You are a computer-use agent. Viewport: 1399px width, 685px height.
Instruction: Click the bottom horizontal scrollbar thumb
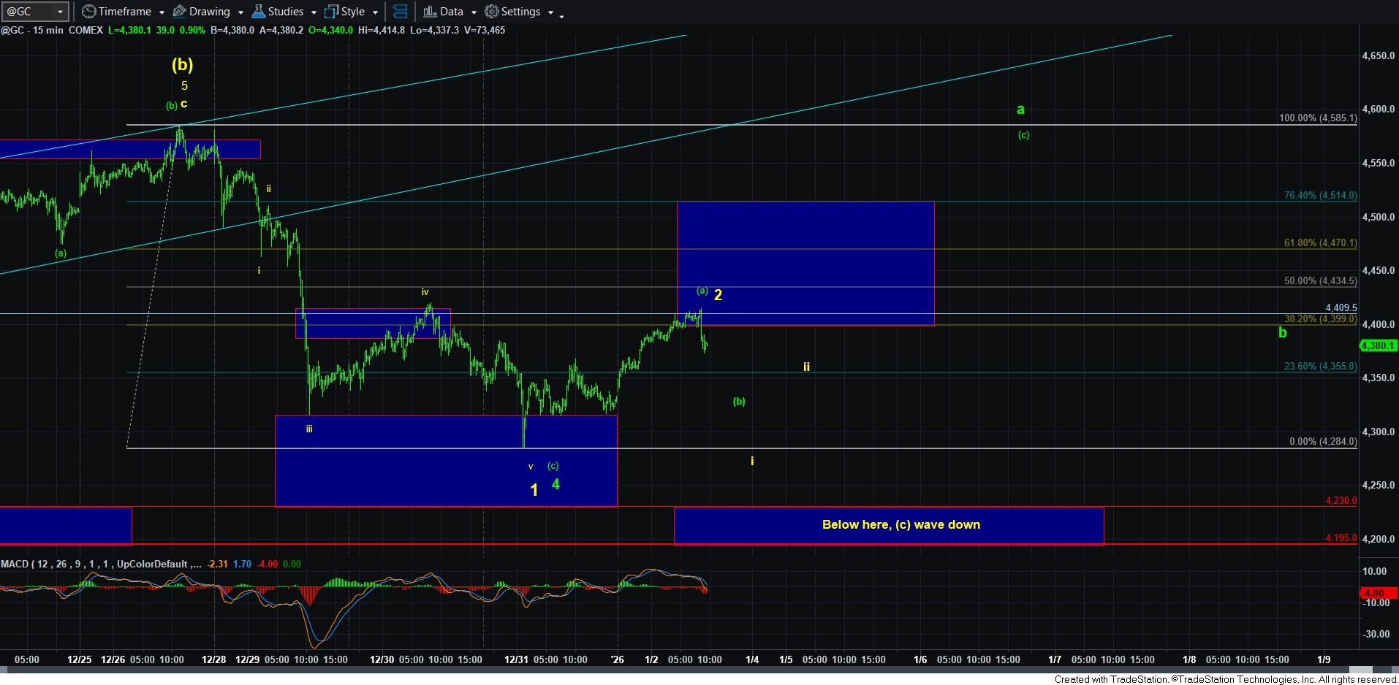pos(1360,670)
